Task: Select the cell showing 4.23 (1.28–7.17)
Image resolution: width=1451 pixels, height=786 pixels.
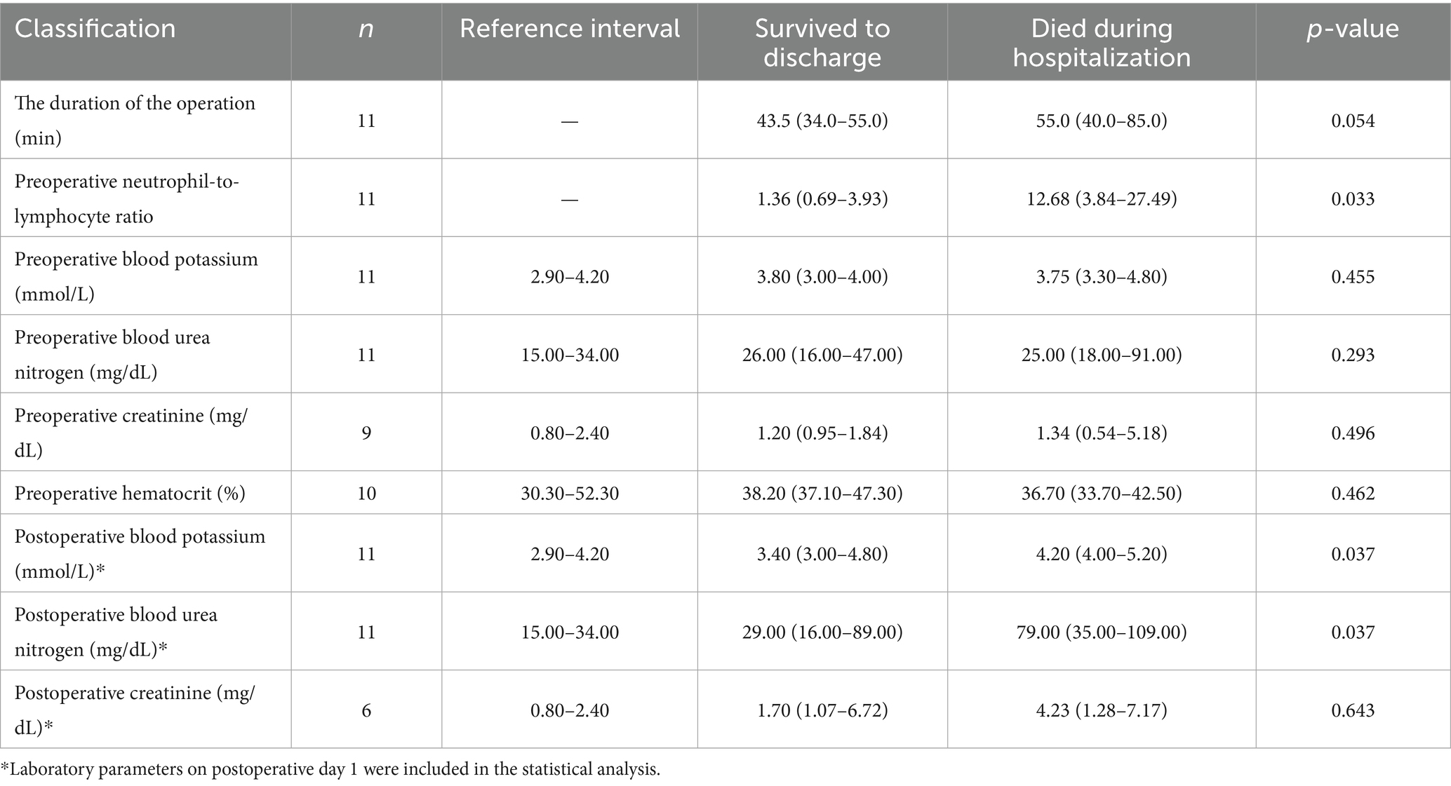Action: (x=1102, y=710)
